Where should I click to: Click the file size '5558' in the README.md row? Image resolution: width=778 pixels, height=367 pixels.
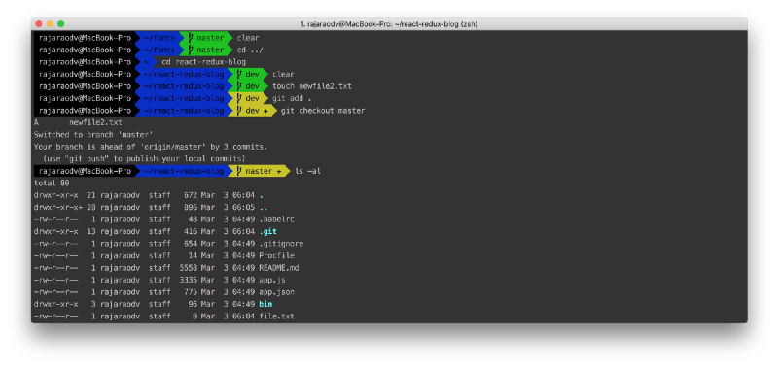tap(189, 268)
